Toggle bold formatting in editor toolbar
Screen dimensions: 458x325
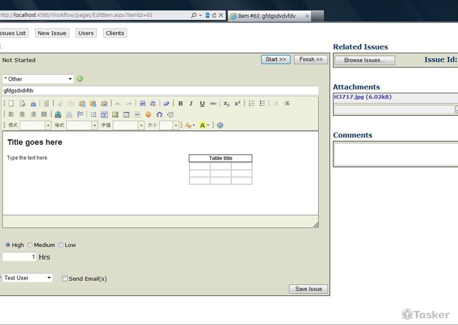(x=181, y=103)
